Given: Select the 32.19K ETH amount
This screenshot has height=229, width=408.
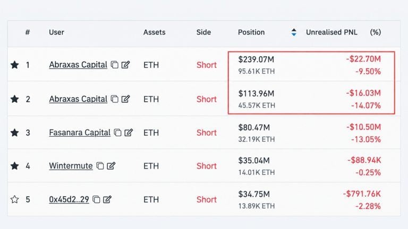Looking at the screenshot, I should coord(256,139).
